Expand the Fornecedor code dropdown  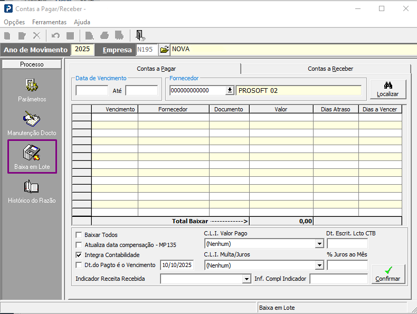click(x=230, y=90)
